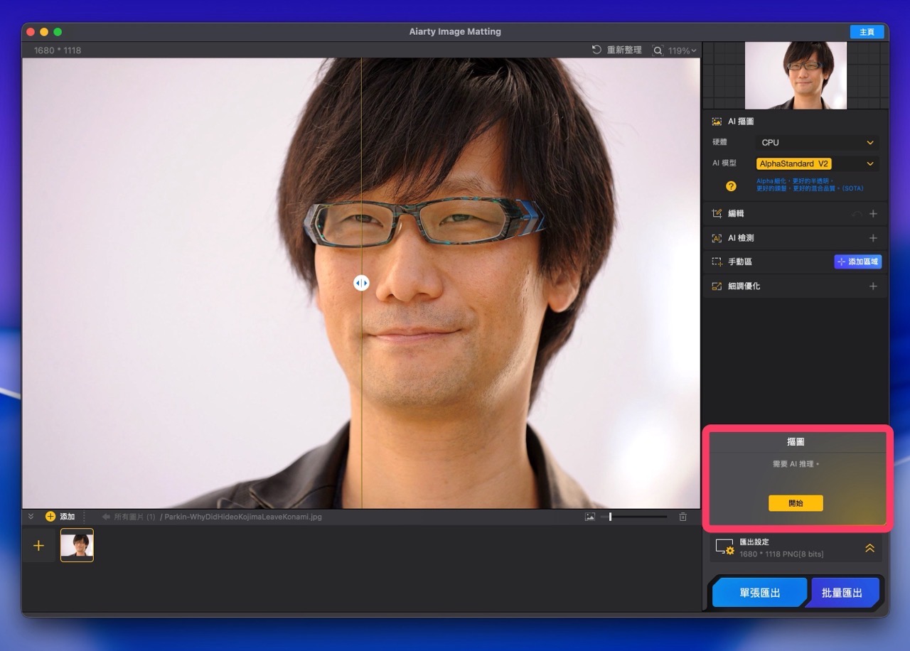
Task: Select the AI 檢測 detection icon
Action: point(717,237)
